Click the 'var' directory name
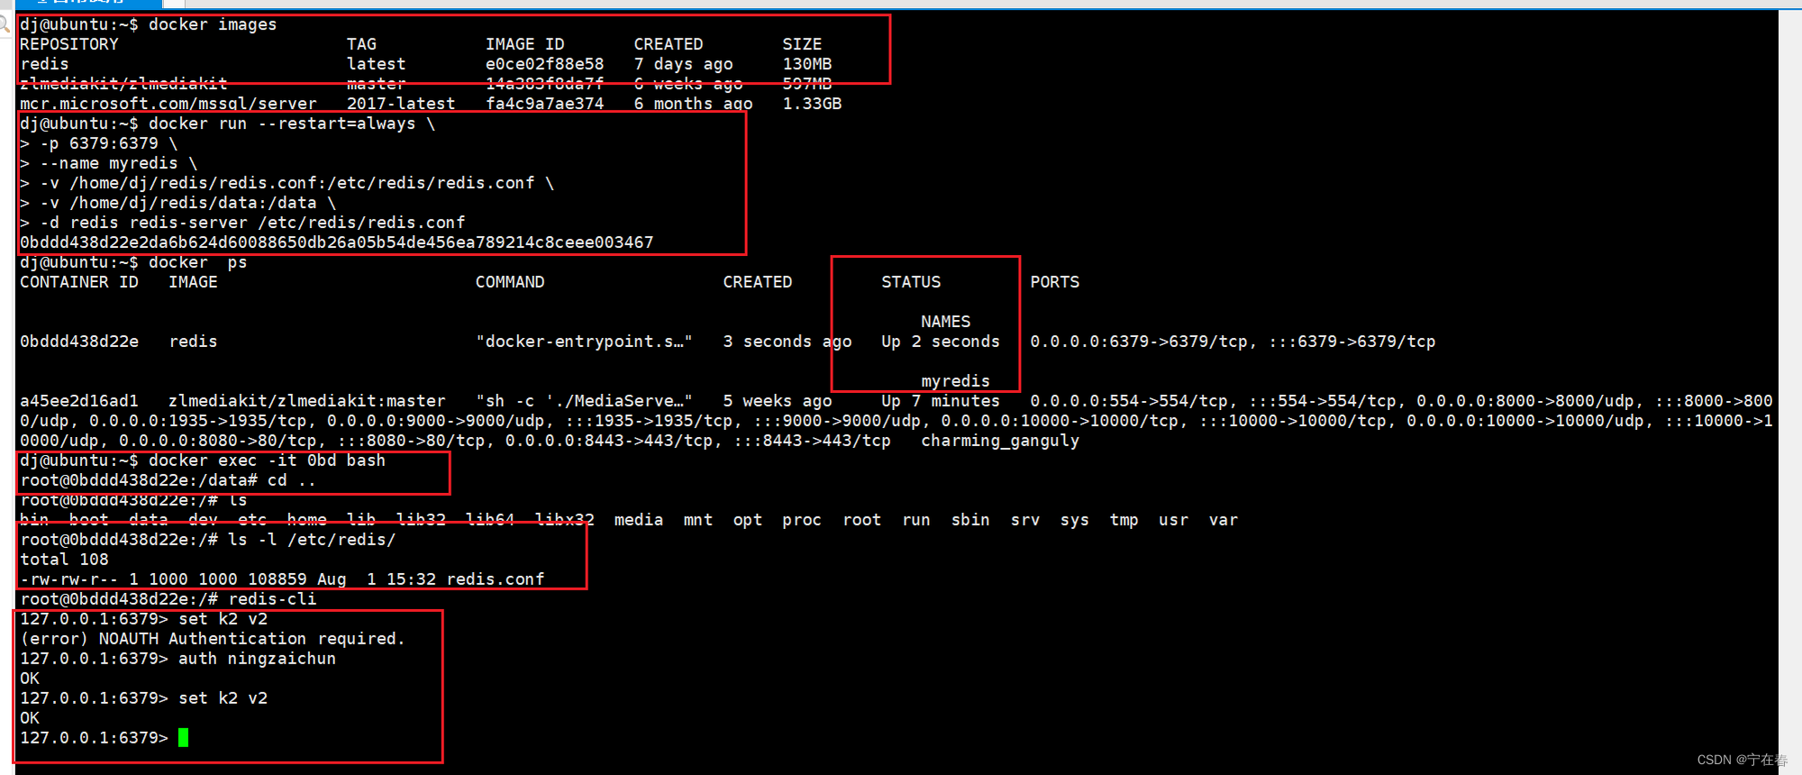1802x775 pixels. tap(1224, 520)
